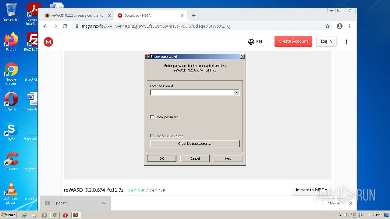Toggle Show password checkbox

[x=152, y=117]
